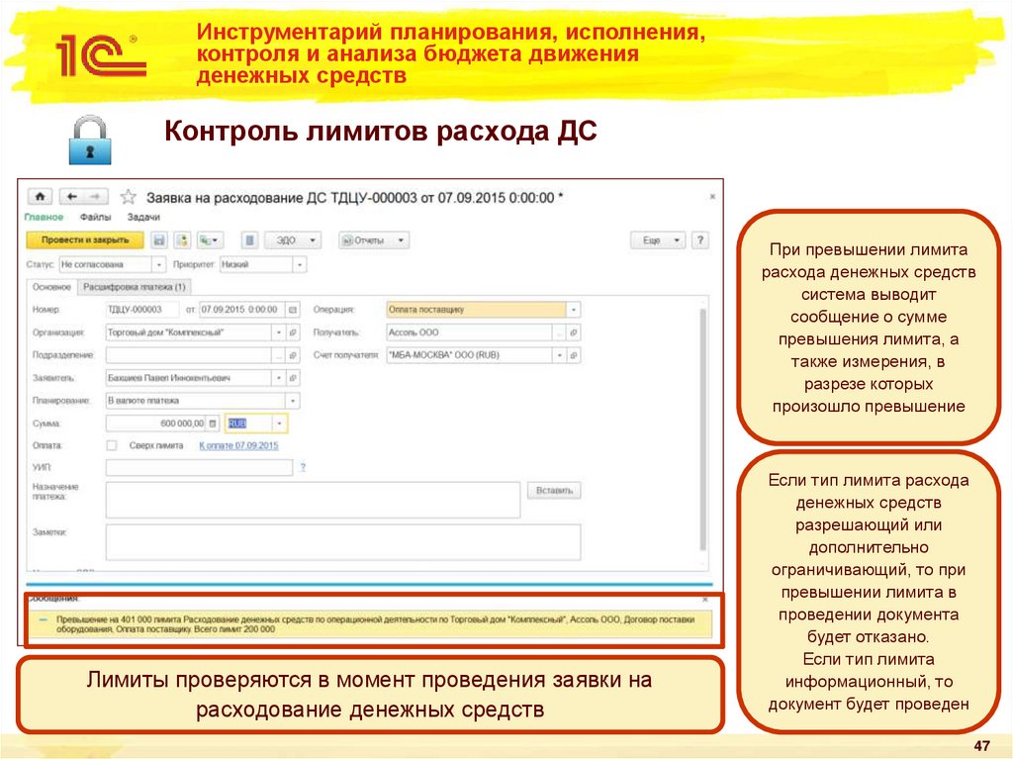This screenshot has width=1013, height=759.
Task: Close the messages panel with the X
Action: (x=704, y=600)
